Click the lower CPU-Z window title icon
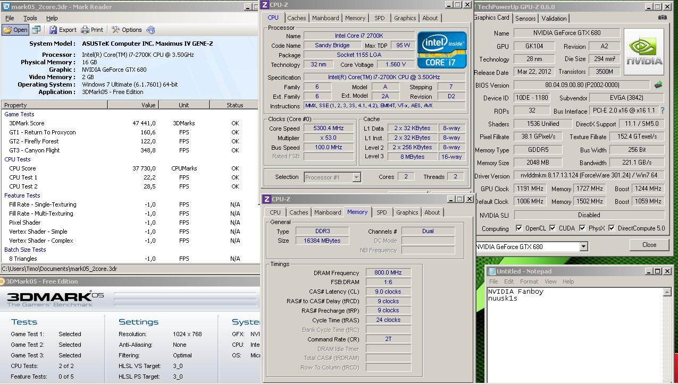Screen dimensions: 678x385 (x=266, y=199)
